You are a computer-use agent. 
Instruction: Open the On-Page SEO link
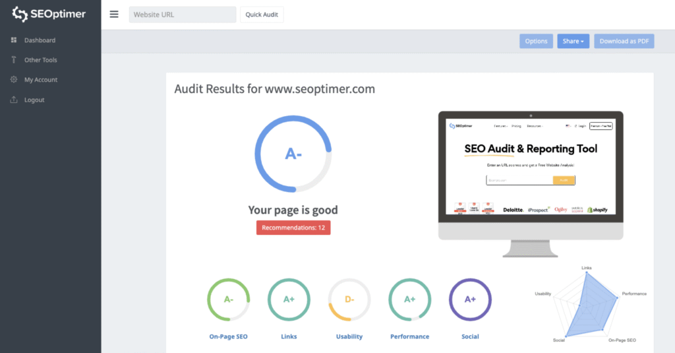pyautogui.click(x=228, y=337)
